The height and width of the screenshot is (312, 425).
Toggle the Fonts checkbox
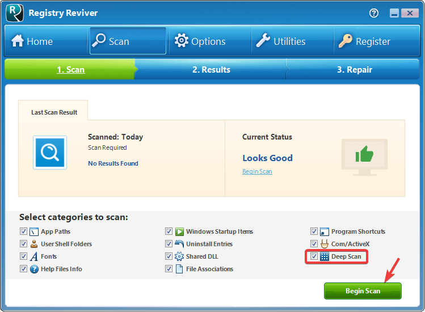click(23, 256)
